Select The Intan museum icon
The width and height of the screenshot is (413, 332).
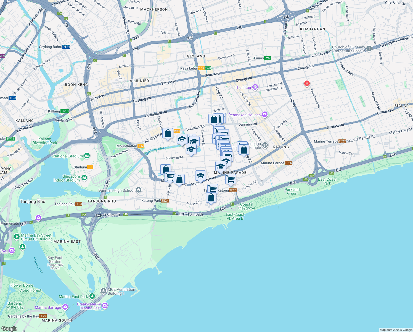(x=255, y=87)
